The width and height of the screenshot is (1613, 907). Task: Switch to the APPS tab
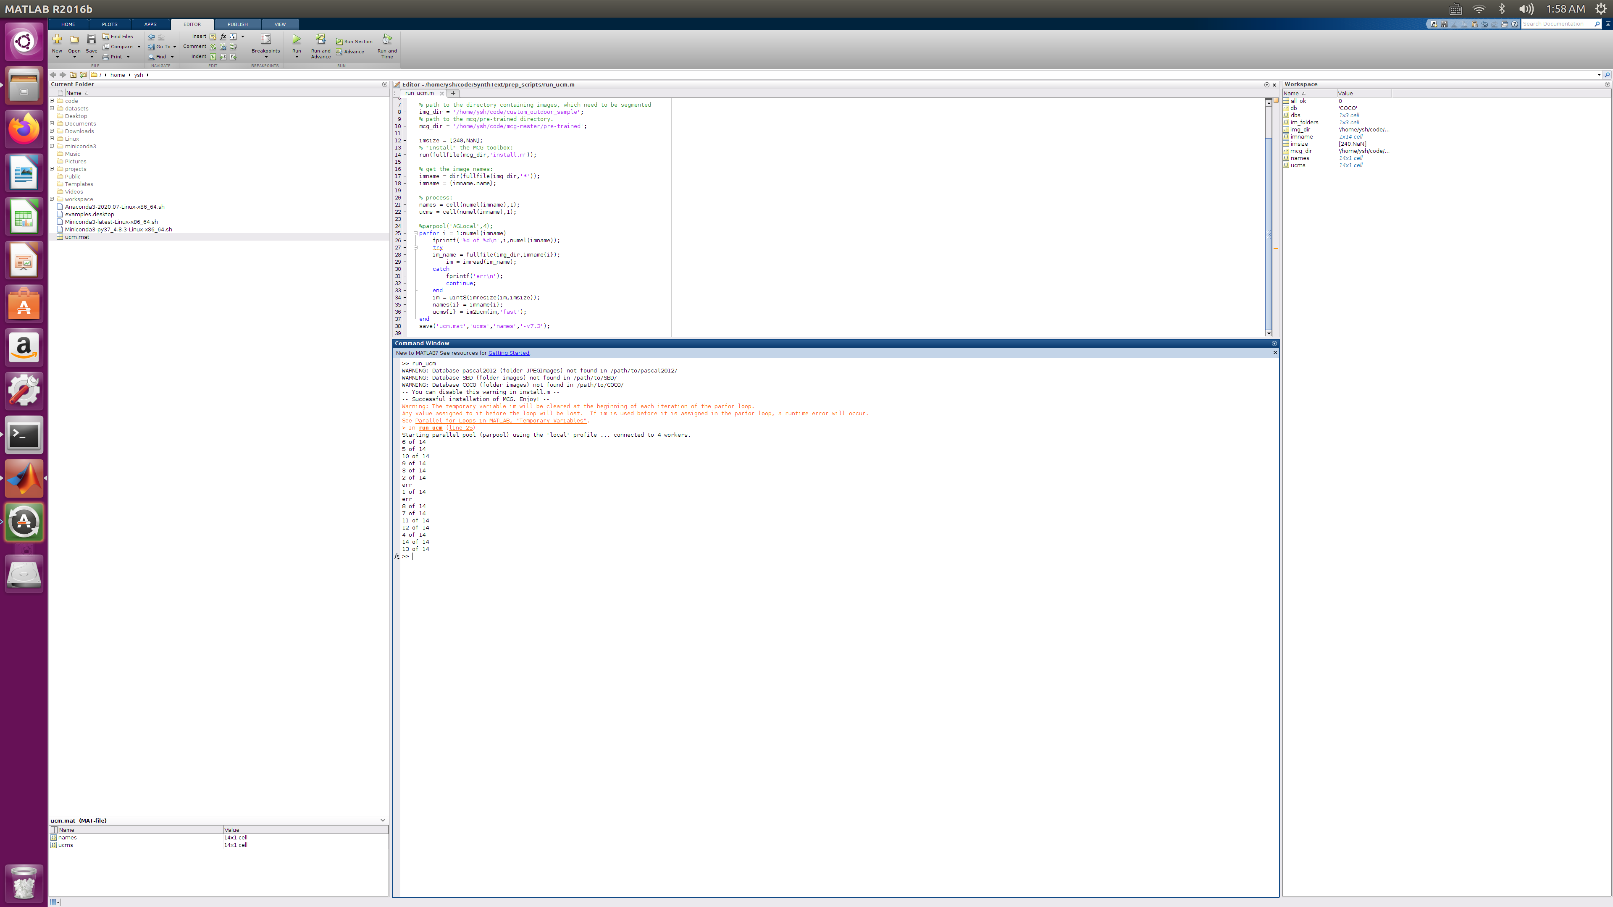click(150, 24)
